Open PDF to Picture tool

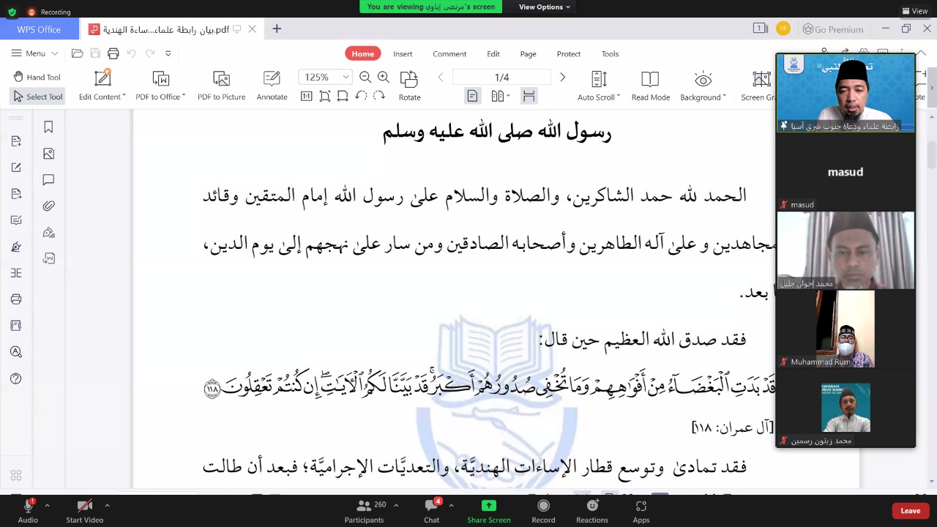221,86
